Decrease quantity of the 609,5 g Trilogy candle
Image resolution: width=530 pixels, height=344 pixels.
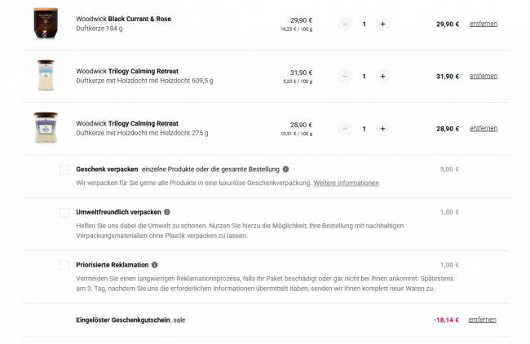[x=345, y=77]
